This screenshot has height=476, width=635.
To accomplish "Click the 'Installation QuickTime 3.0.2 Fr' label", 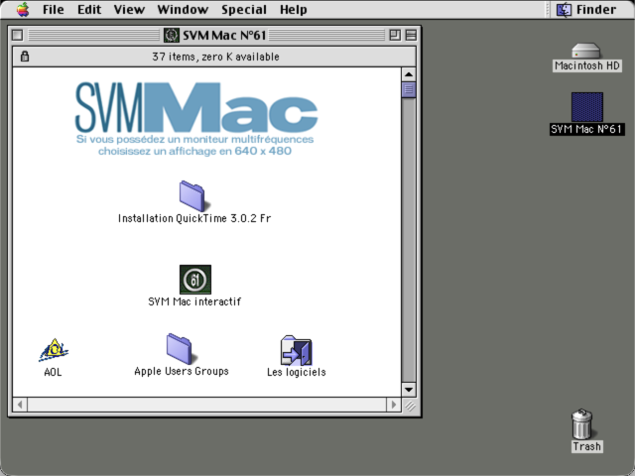I will point(194,218).
